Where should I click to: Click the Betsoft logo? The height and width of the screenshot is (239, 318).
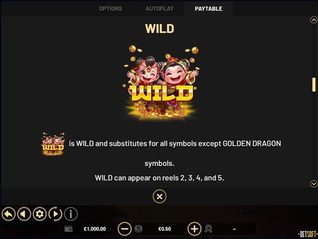click(x=308, y=234)
